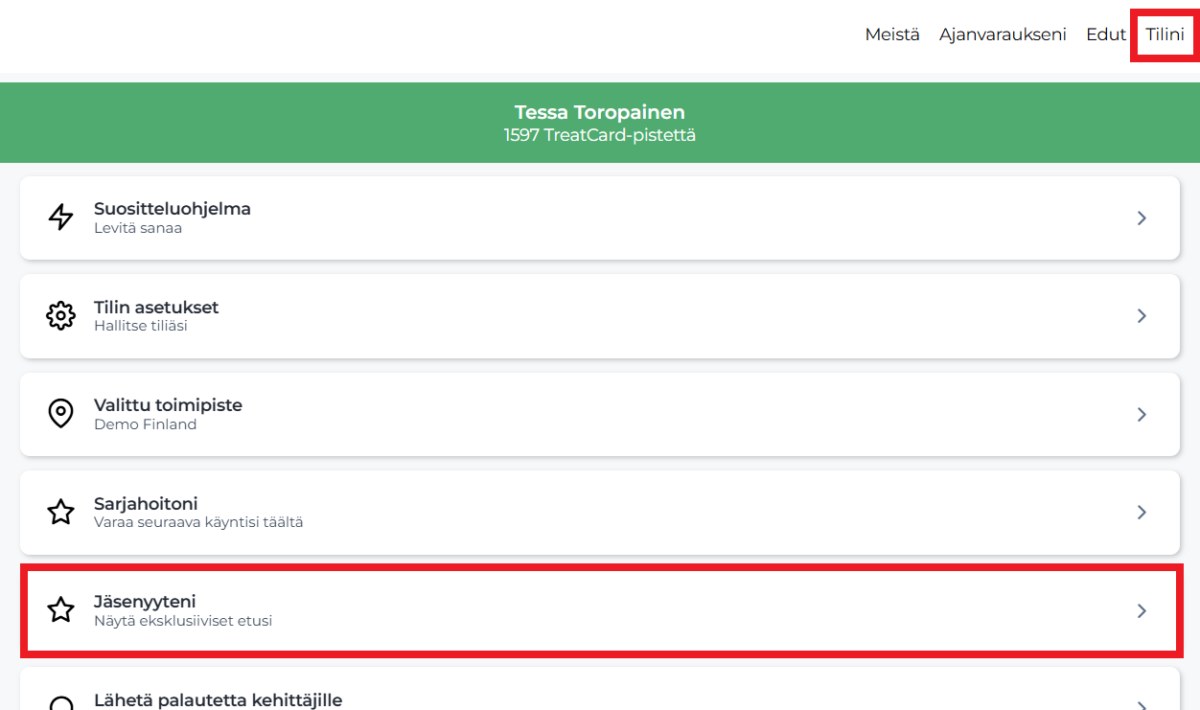Click the gear icon for Tilin asetukset
This screenshot has width=1200, height=710.
point(60,315)
